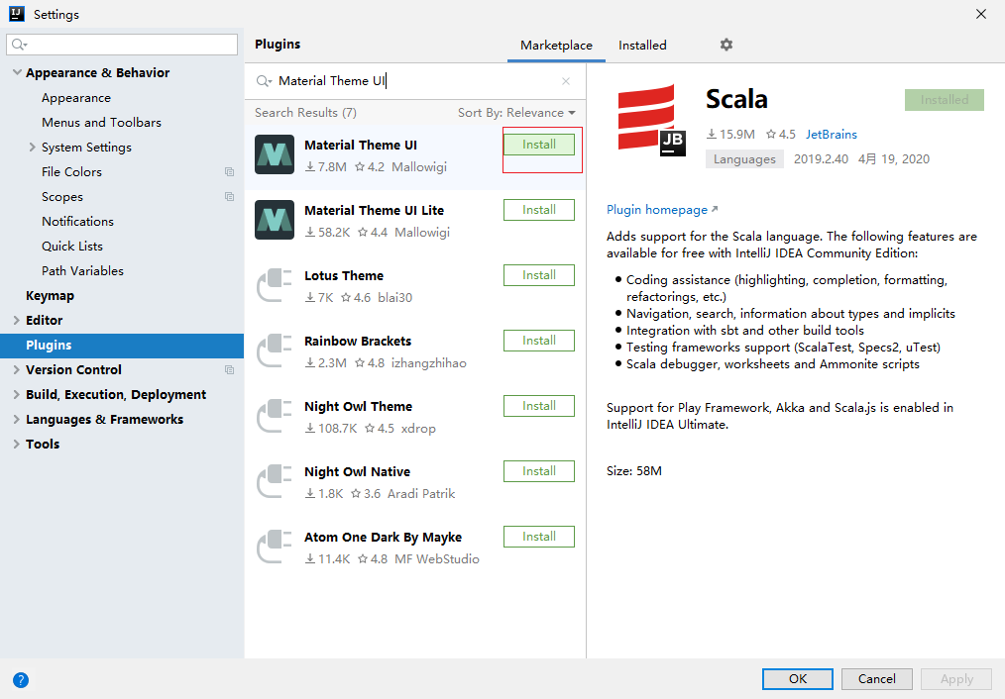Expand the Tools section
Viewport: 1005px width, 699px height.
tap(17, 445)
